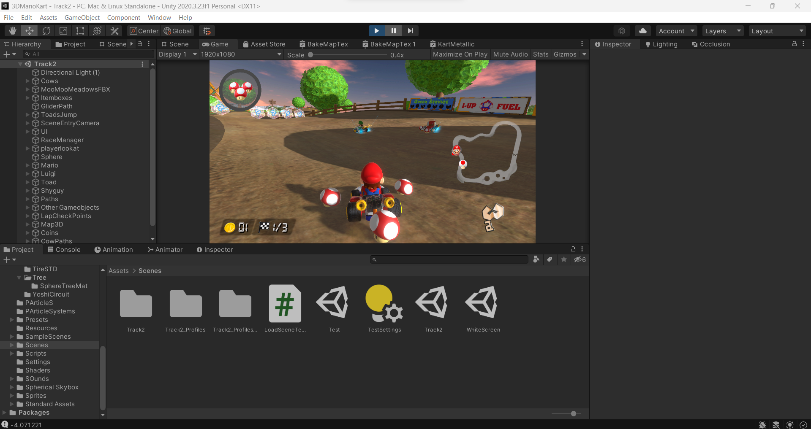Screen dimensions: 811x429
Task: Select the Hand tool in toolbar
Action: [13, 31]
